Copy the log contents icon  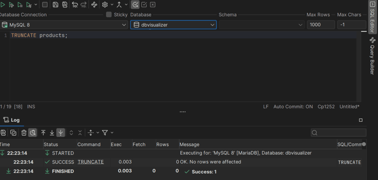tap(13, 132)
